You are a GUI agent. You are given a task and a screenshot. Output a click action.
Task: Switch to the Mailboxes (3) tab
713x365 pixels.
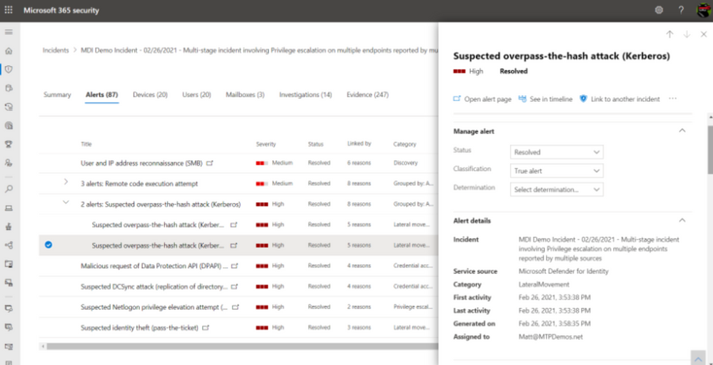pyautogui.click(x=245, y=95)
